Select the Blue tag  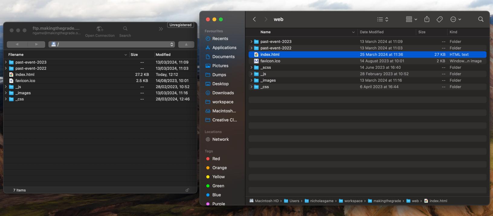tap(217, 195)
